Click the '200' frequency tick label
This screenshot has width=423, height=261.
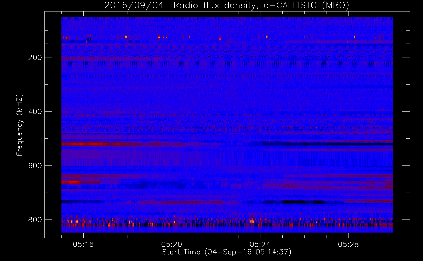tap(35, 57)
